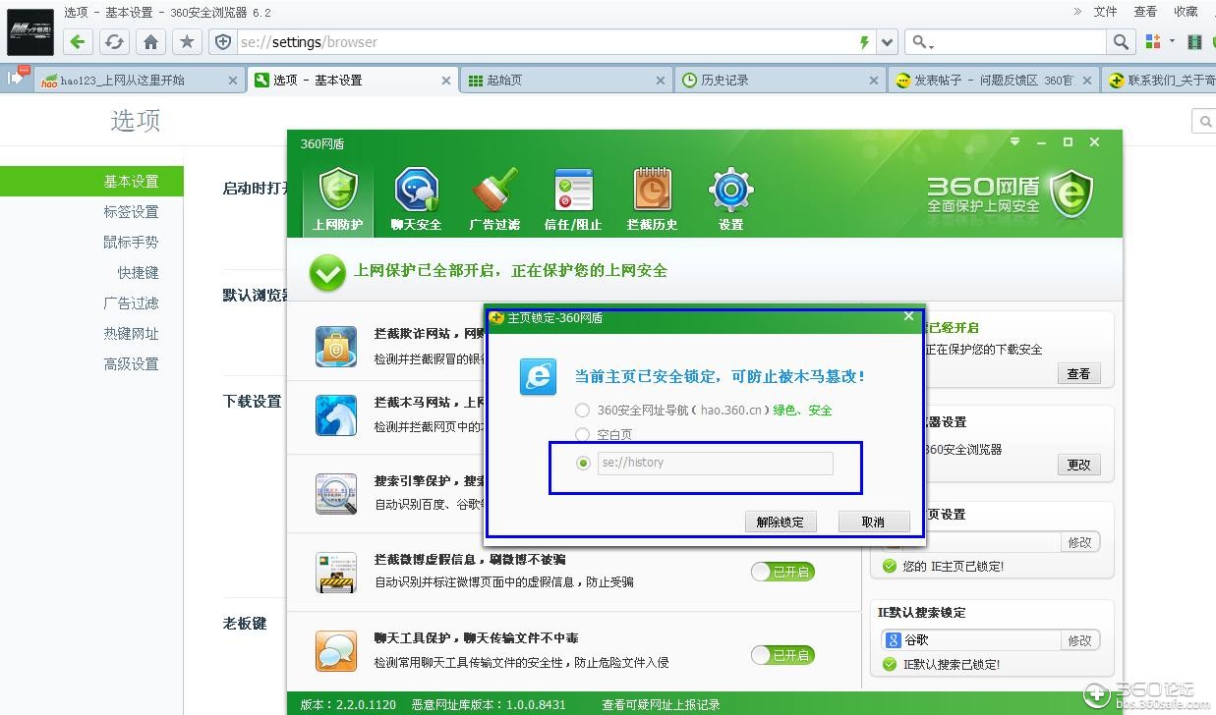Switch to 发表帖子 问题反馈区 tab
Screen dimensions: 1216x715
click(x=993, y=81)
